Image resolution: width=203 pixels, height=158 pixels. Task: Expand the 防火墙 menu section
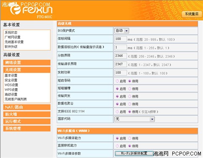tap(27, 114)
